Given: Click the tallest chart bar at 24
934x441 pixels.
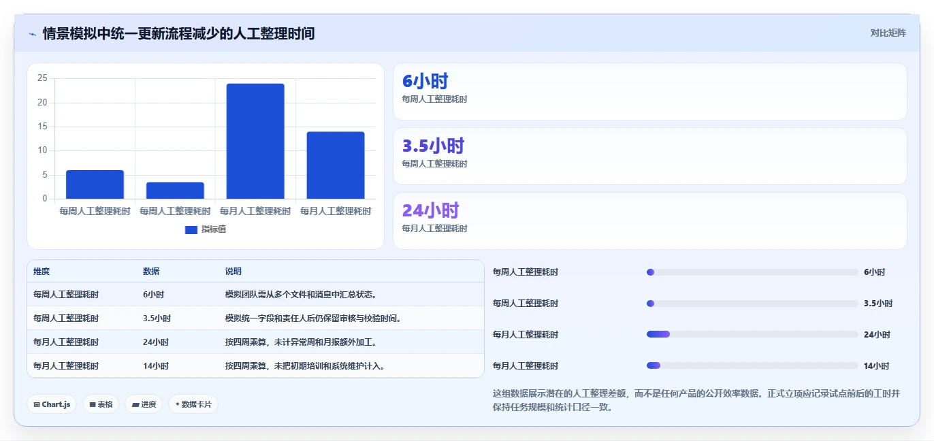Looking at the screenshot, I should [x=255, y=141].
